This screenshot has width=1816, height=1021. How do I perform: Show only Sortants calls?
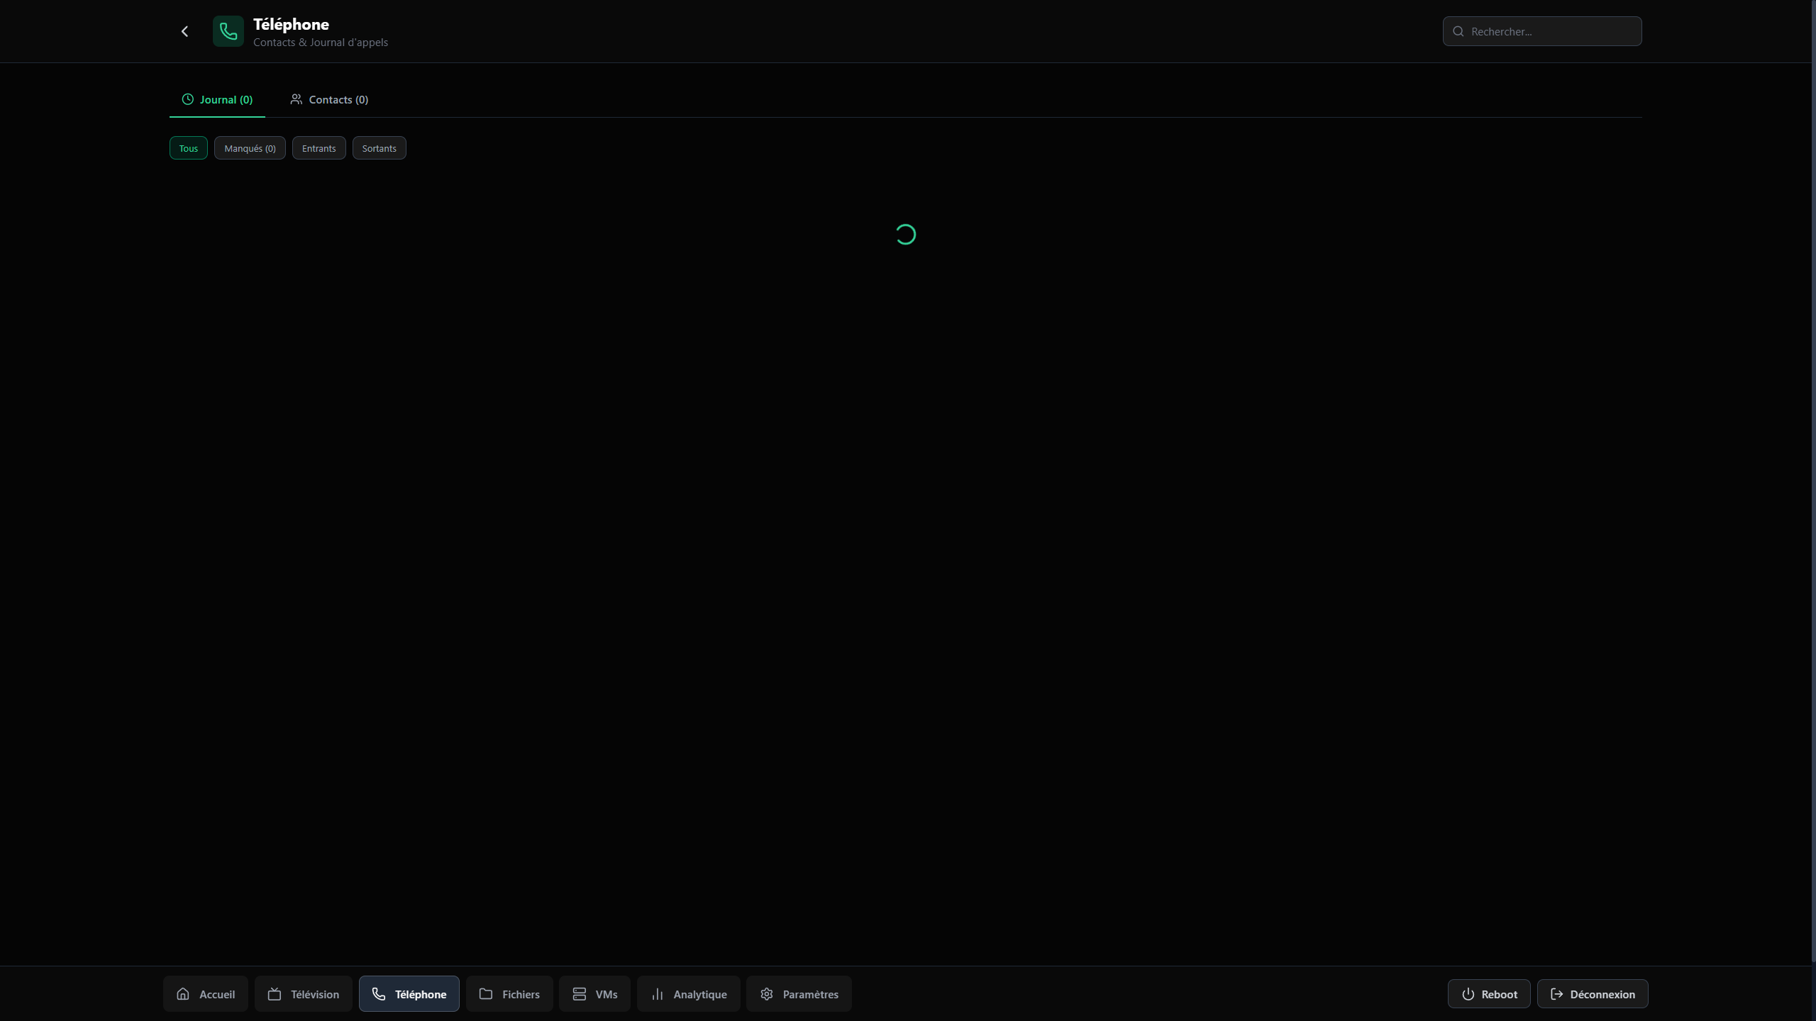click(x=380, y=148)
